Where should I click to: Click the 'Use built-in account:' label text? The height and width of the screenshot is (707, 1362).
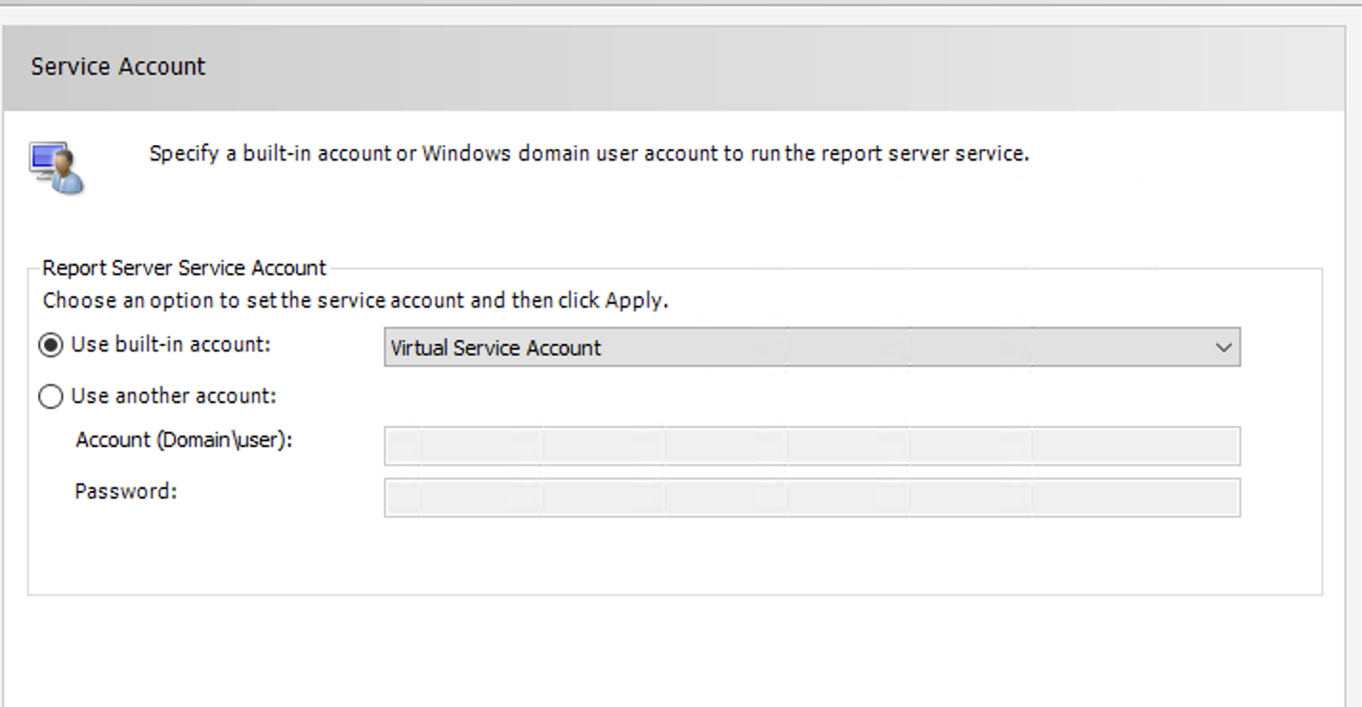click(x=171, y=345)
